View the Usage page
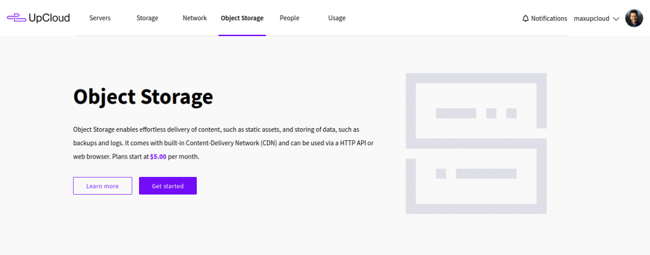This screenshot has height=255, width=650. tap(336, 18)
